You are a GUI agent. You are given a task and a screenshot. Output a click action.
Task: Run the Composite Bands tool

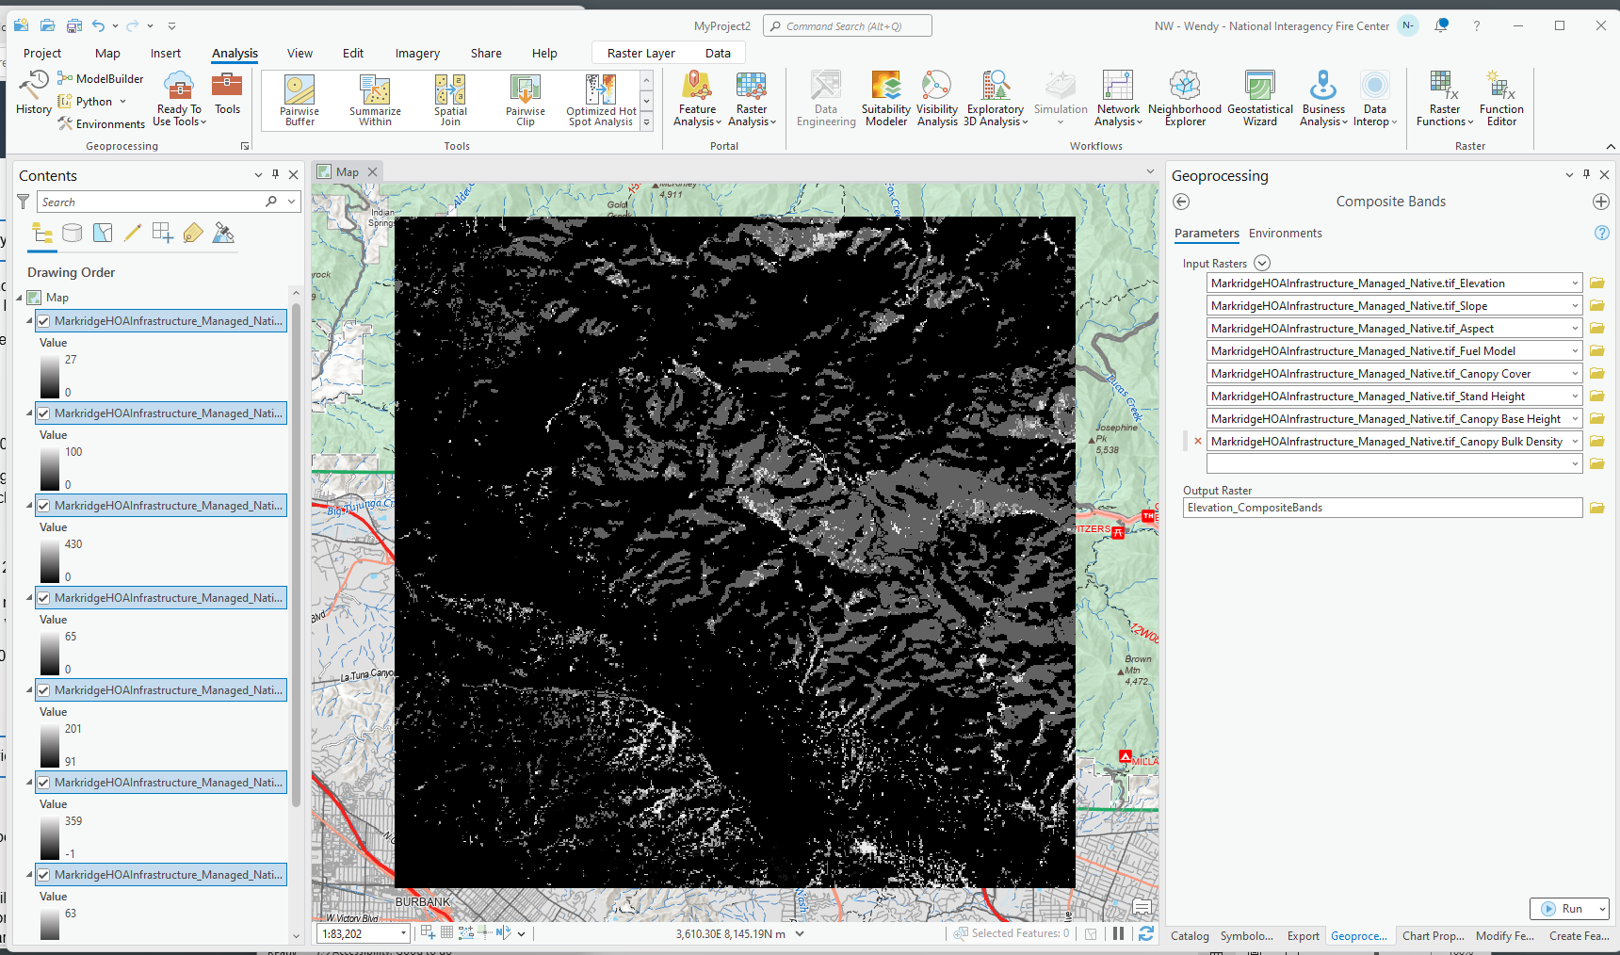pyautogui.click(x=1562, y=909)
